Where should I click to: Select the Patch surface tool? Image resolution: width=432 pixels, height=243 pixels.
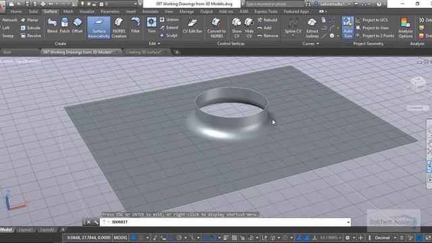pos(65,26)
